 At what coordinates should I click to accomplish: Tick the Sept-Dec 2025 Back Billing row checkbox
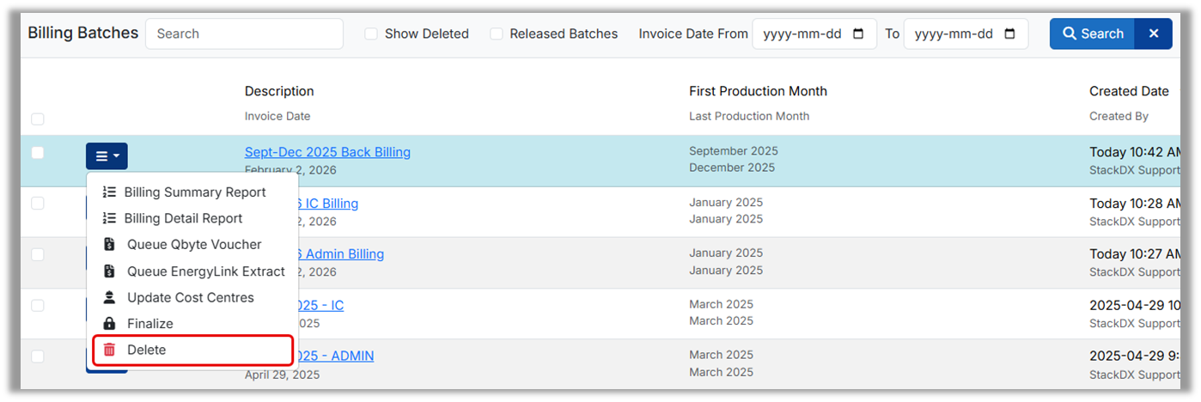[x=38, y=153]
